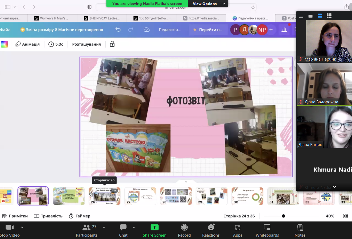This screenshot has height=239, width=352.
Task: Open the grid view of pages
Action: pyautogui.click(x=346, y=216)
